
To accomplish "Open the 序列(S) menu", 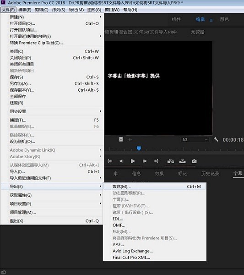I will [59, 10].
